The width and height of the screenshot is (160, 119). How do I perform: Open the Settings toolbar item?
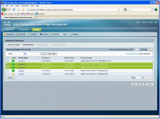pos(74,34)
